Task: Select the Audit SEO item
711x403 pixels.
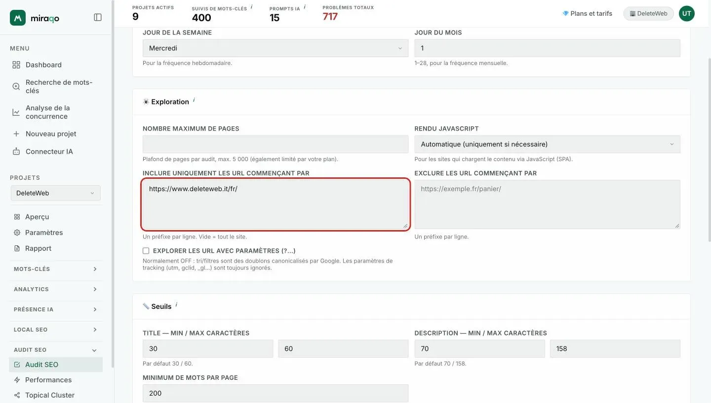Action: click(56, 365)
